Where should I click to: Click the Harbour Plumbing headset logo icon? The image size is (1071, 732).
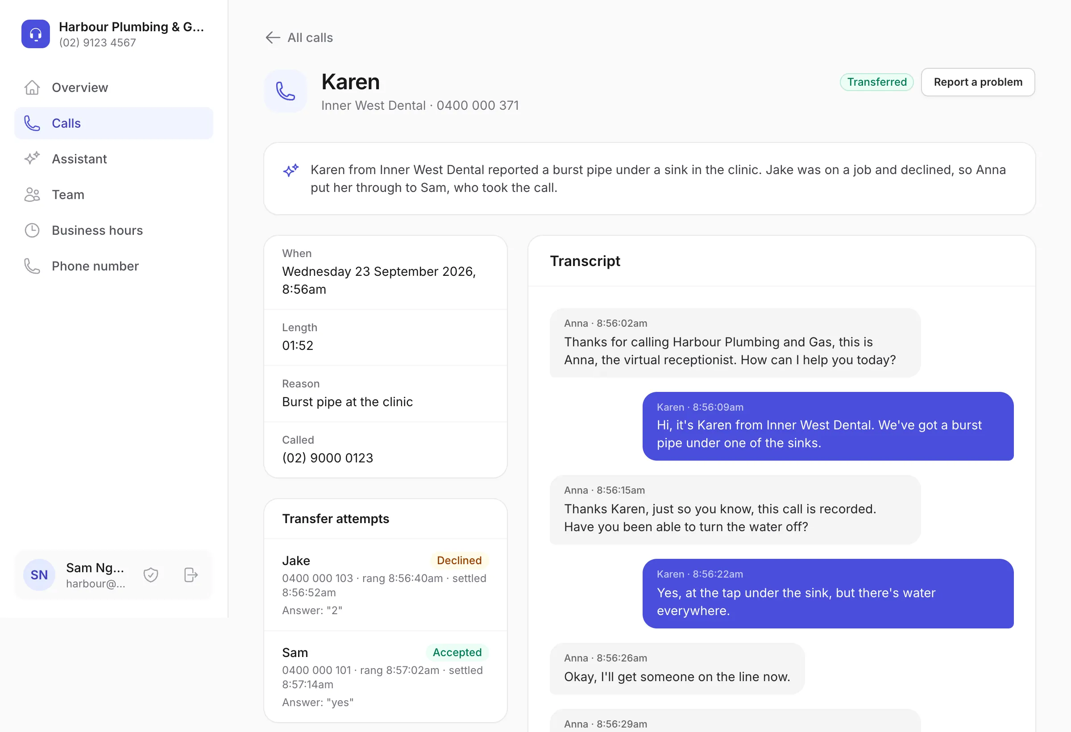tap(36, 33)
